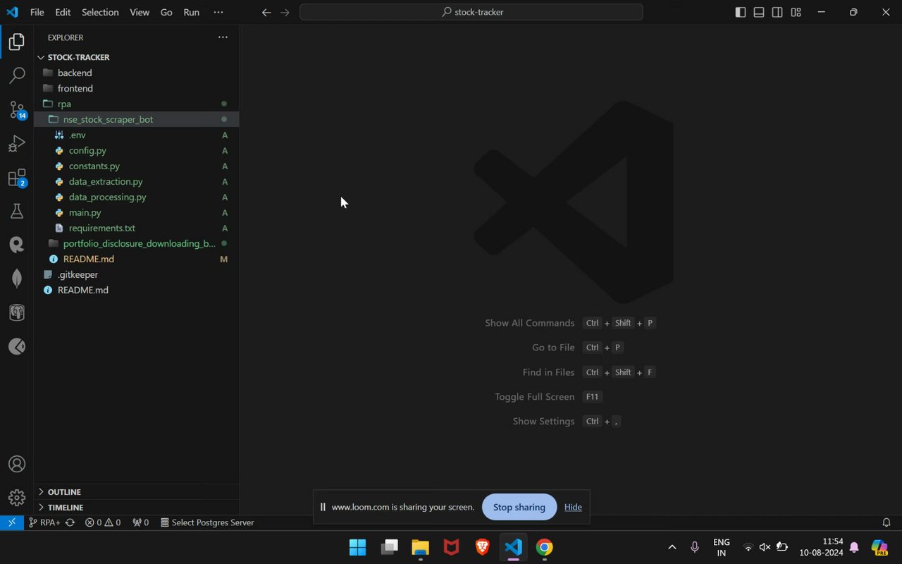Screen dimensions: 902x564
Task: Toggle the secondary side bar
Action: point(777,12)
